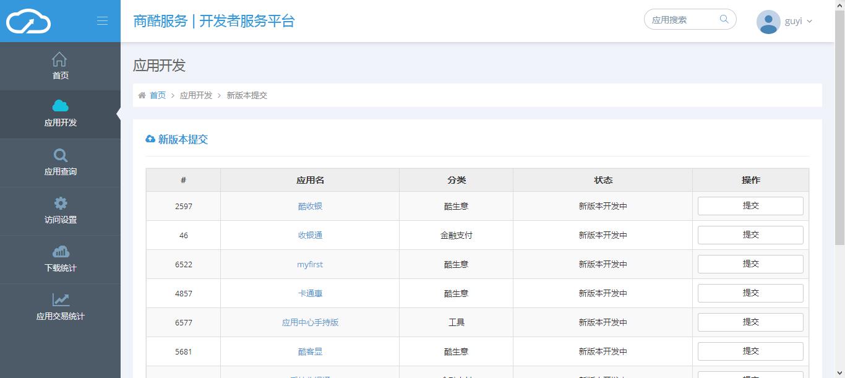Click 提交 for myfirst
The width and height of the screenshot is (845, 378).
[750, 264]
